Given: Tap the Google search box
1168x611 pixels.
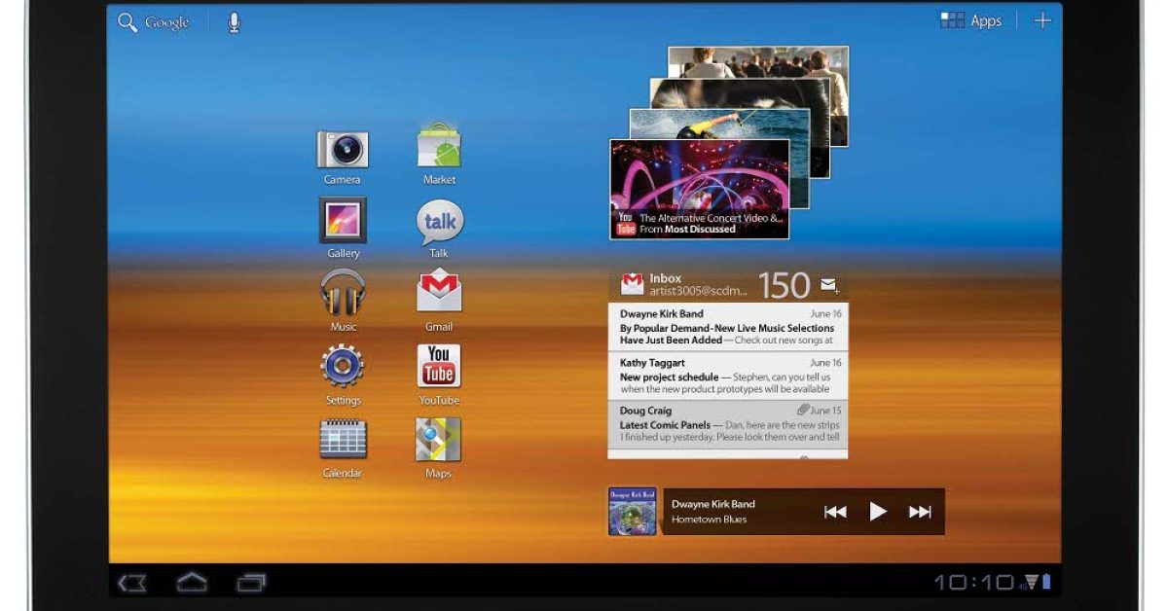Looking at the screenshot, I should 154,22.
